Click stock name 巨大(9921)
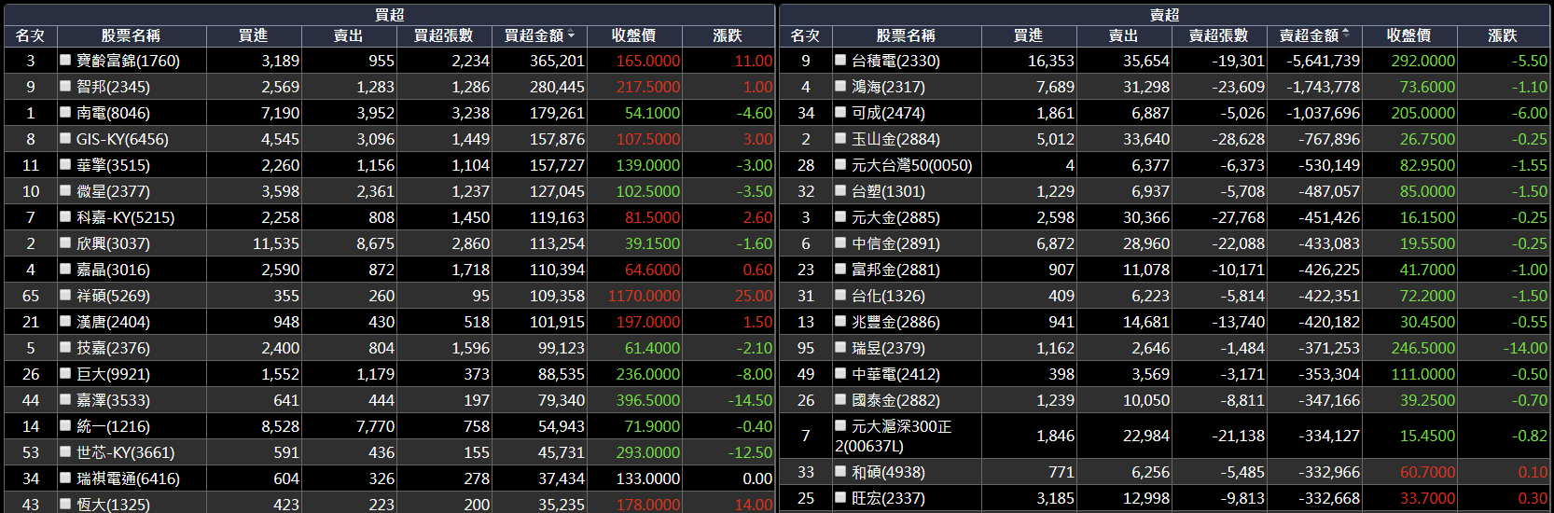Screen dimensions: 1554x513 [113, 374]
